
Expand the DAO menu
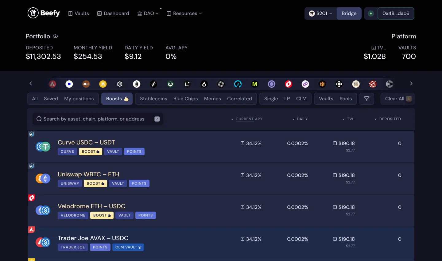[x=148, y=13]
